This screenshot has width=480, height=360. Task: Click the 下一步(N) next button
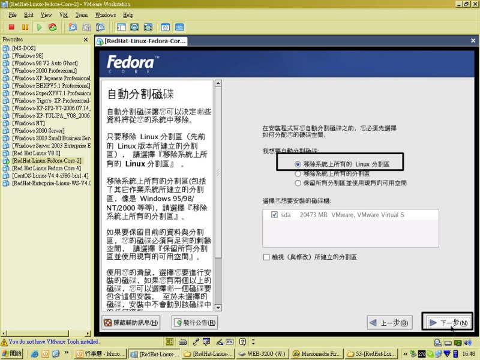point(448,323)
